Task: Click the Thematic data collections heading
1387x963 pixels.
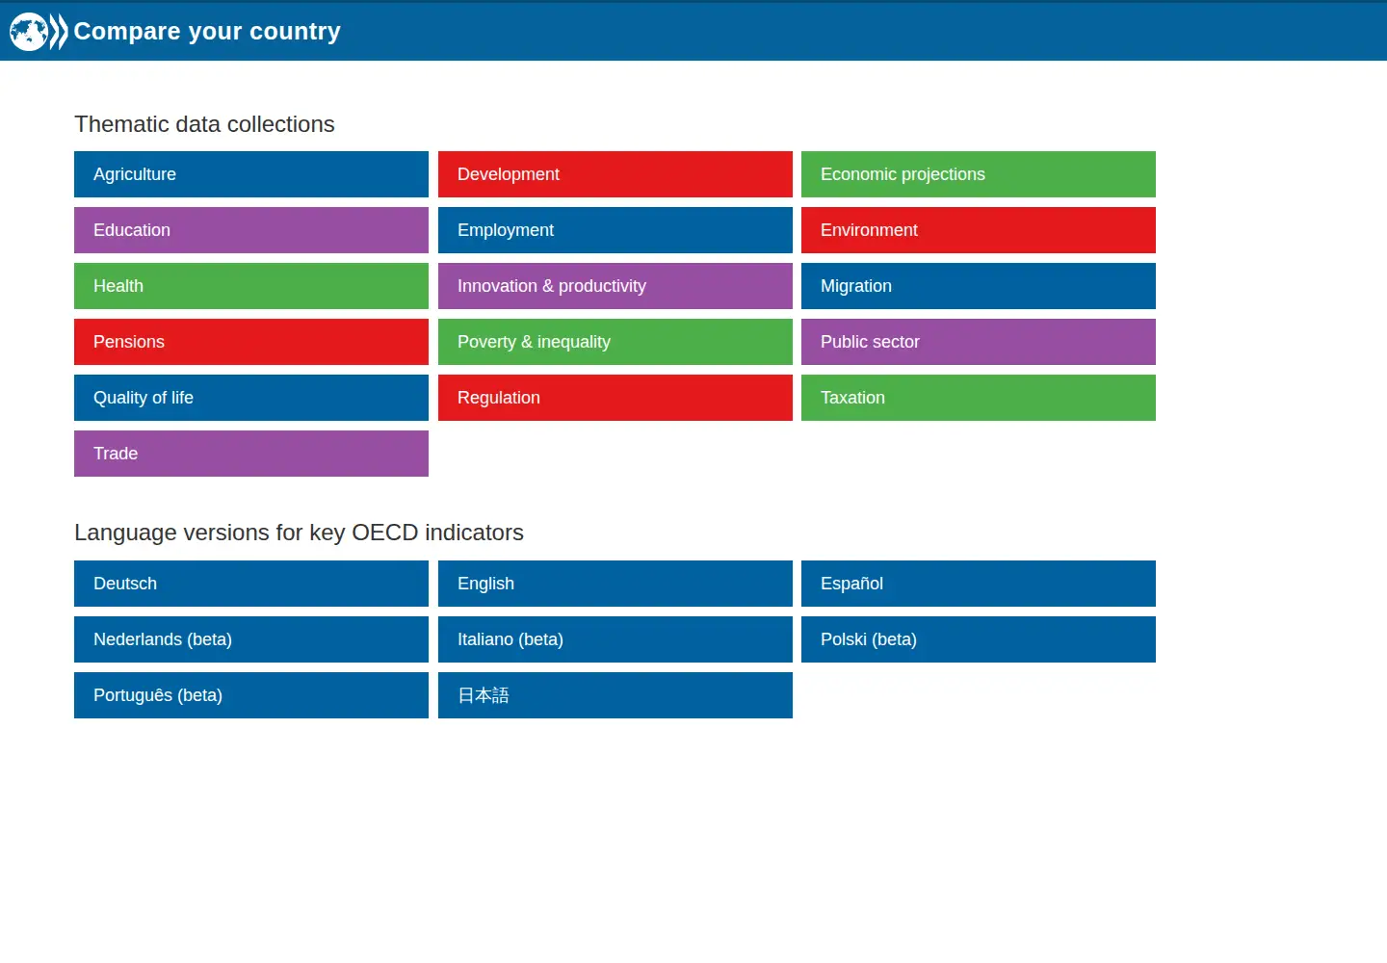Action: click(x=204, y=124)
